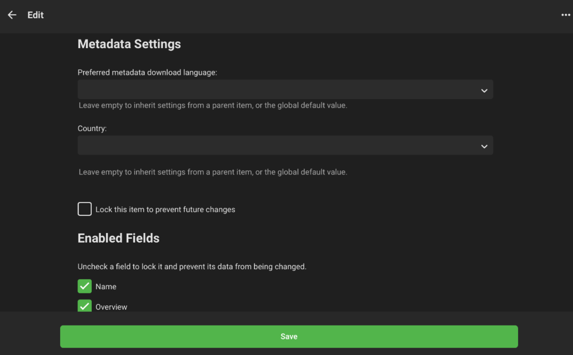Select the Edit title in the header
This screenshot has width=573, height=355.
click(36, 15)
